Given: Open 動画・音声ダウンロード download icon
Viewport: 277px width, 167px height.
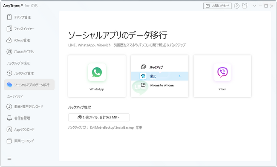Looking at the screenshot, I should click(9, 107).
